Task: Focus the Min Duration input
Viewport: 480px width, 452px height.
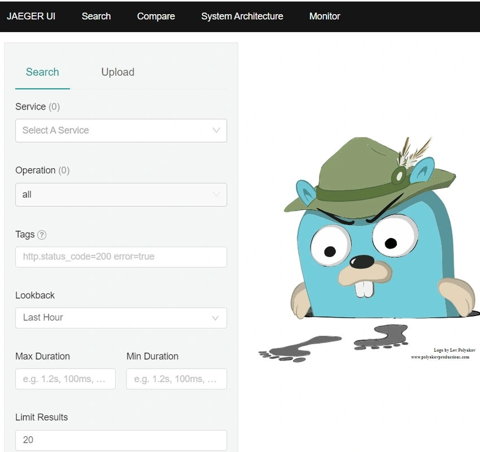Action: (176, 379)
